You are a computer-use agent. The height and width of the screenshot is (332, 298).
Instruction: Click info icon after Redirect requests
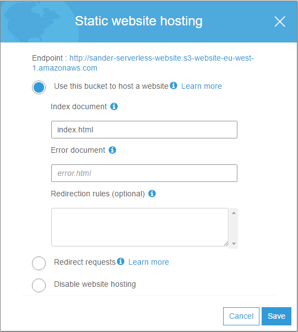(x=121, y=261)
